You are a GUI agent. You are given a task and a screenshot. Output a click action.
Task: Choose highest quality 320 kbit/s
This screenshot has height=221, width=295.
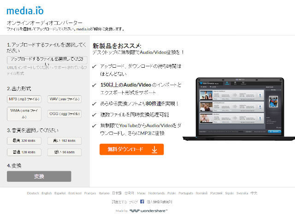pos(24,141)
